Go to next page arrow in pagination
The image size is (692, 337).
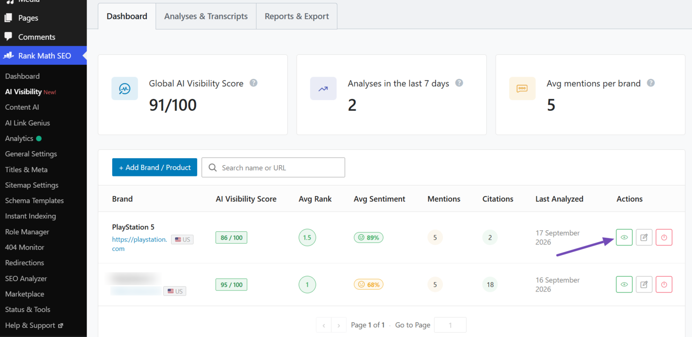click(339, 325)
